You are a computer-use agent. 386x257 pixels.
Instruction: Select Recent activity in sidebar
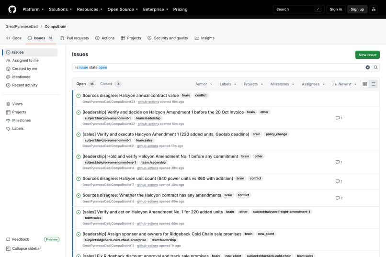coord(31,85)
